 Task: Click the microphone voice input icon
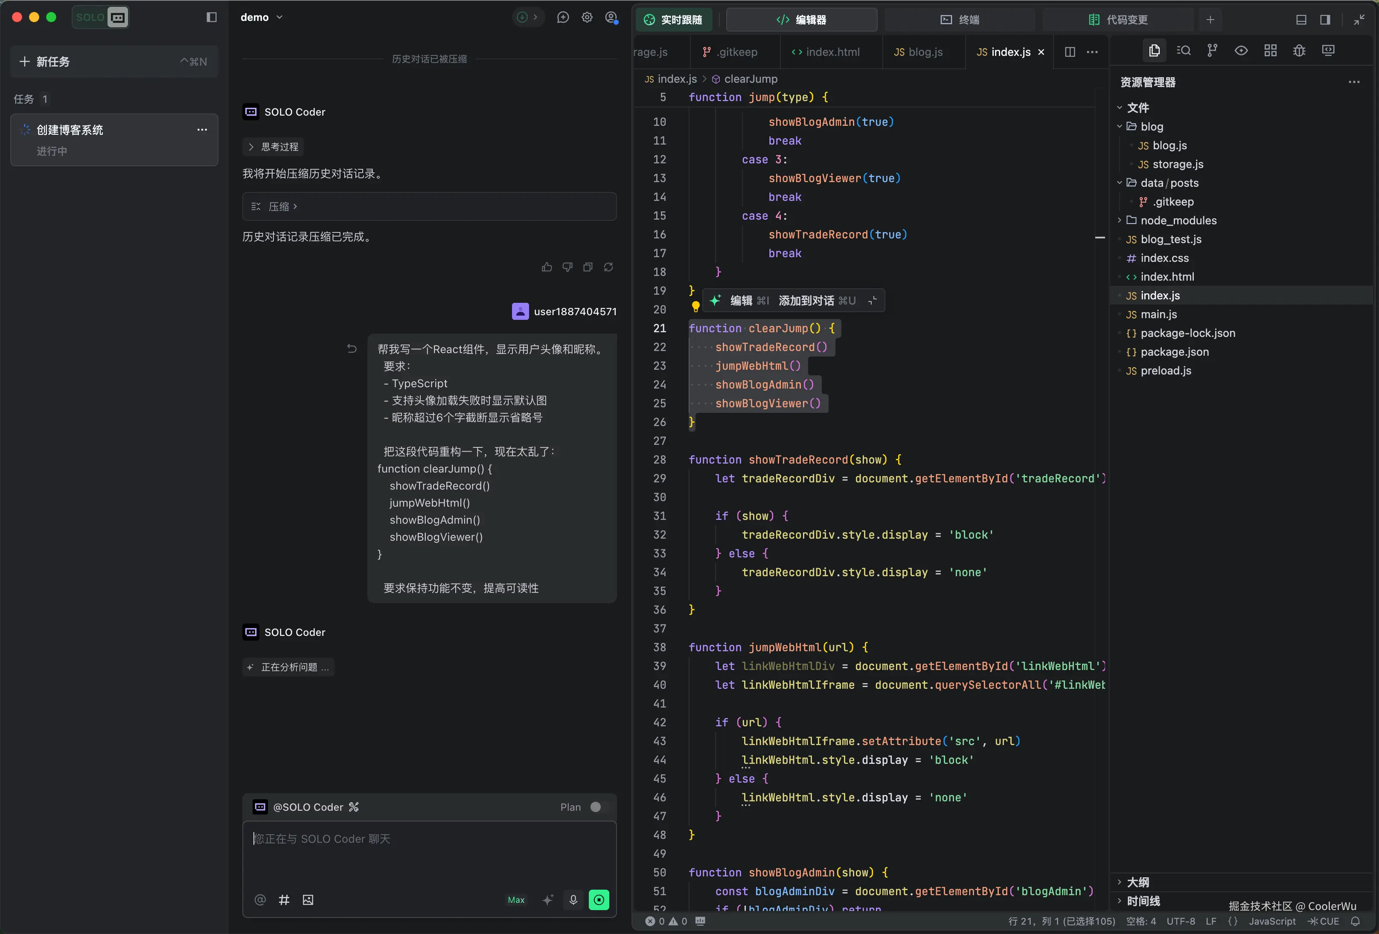(x=573, y=899)
